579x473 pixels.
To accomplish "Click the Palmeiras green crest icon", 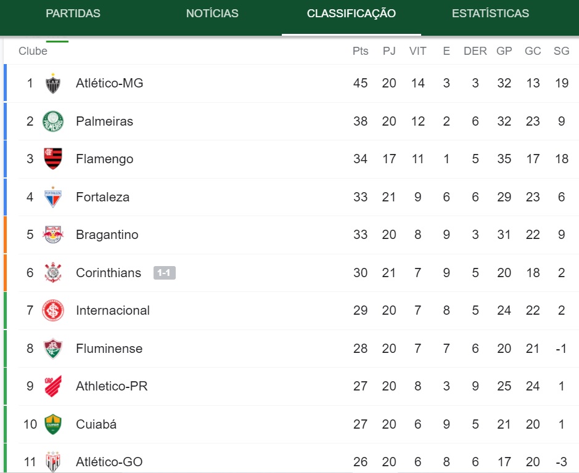I will coord(53,121).
